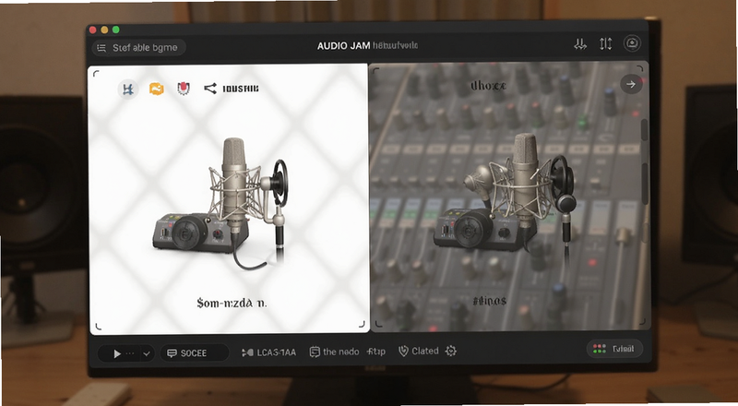
Task: Click the round right-arrow button on mixer panel
Action: click(x=631, y=84)
